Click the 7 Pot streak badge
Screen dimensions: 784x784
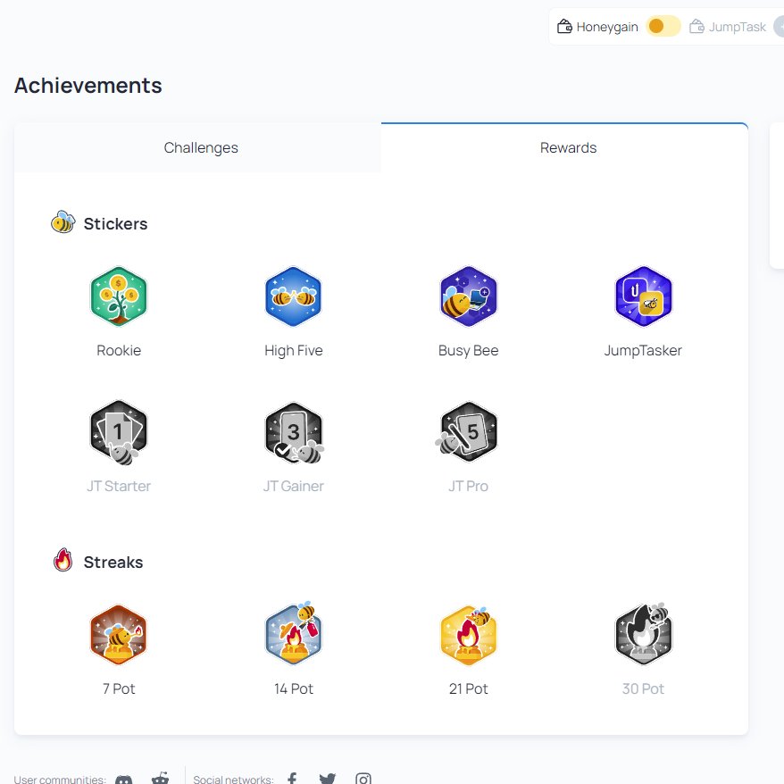[119, 635]
